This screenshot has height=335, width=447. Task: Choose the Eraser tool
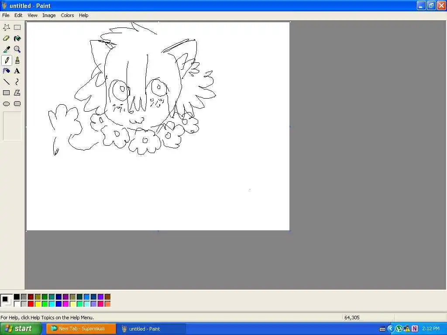(x=6, y=38)
